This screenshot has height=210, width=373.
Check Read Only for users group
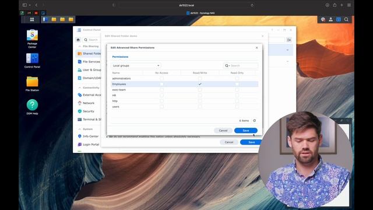(237, 107)
